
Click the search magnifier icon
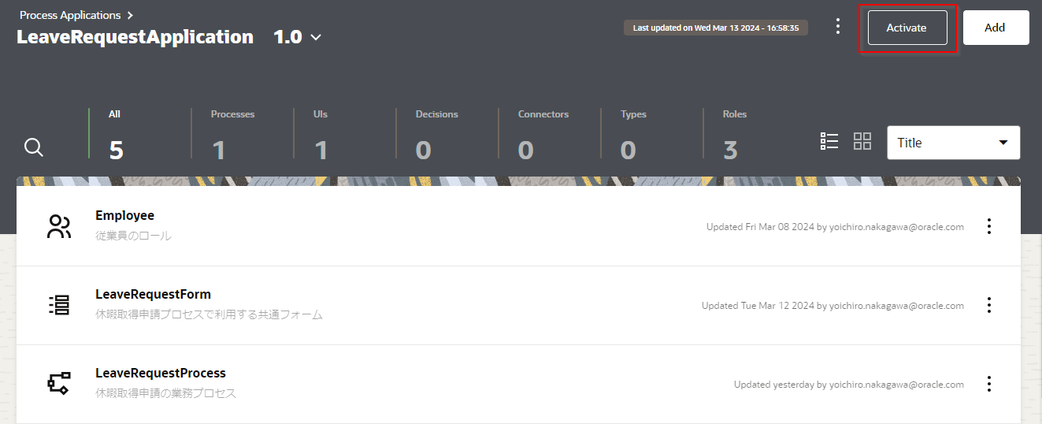tap(34, 147)
